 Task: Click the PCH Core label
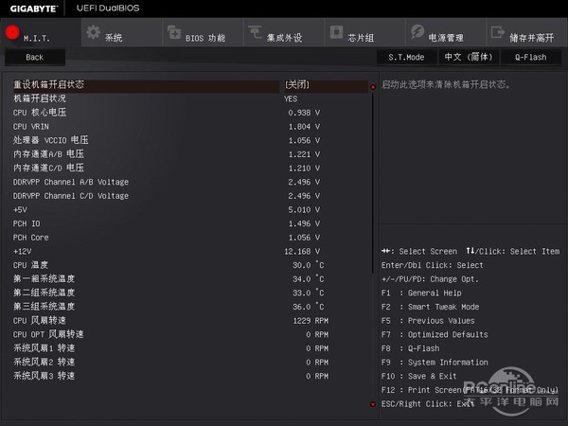31,238
